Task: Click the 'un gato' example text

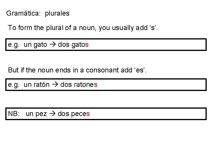Action: (35, 45)
